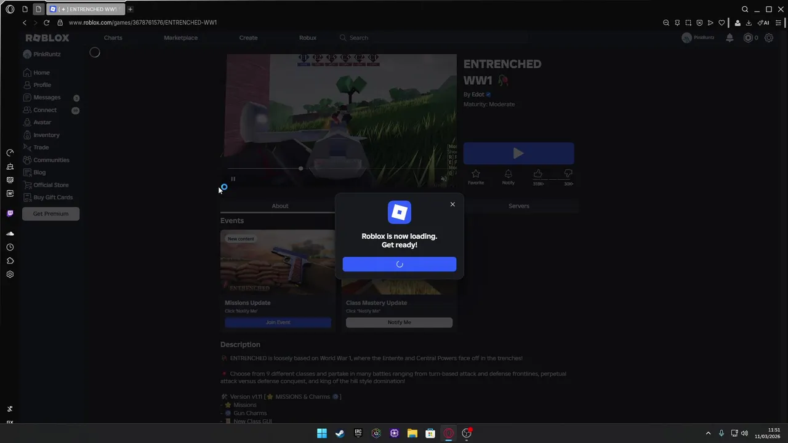Open the browser downloads panel
The image size is (788, 443).
tap(749, 23)
